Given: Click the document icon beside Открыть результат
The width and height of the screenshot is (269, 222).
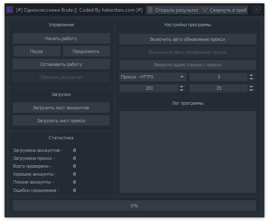Looking at the screenshot, I should pyautogui.click(x=151, y=10).
